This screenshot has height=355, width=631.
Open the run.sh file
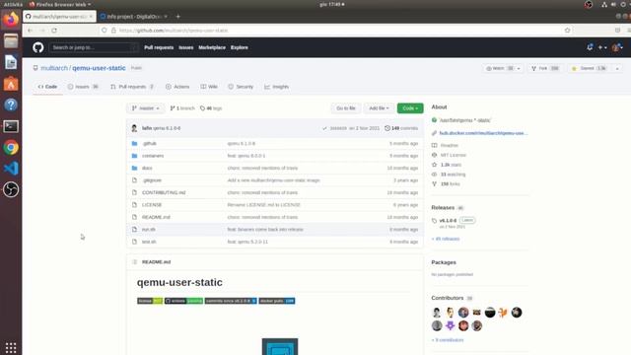click(x=149, y=230)
